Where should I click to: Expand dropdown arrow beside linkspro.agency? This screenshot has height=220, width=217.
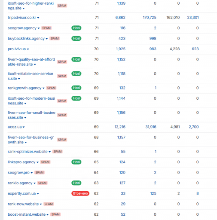[37, 162]
